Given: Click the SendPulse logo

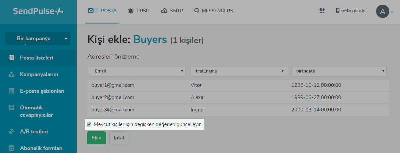Looking at the screenshot, I should click(38, 11).
